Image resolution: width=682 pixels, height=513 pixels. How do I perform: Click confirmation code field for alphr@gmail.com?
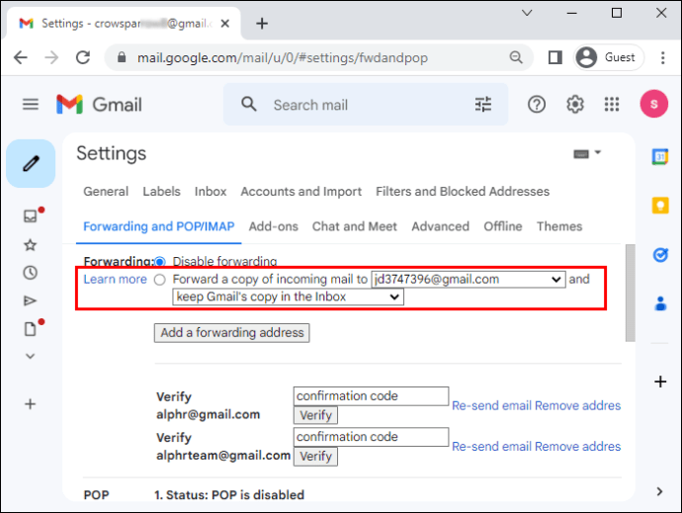(371, 396)
